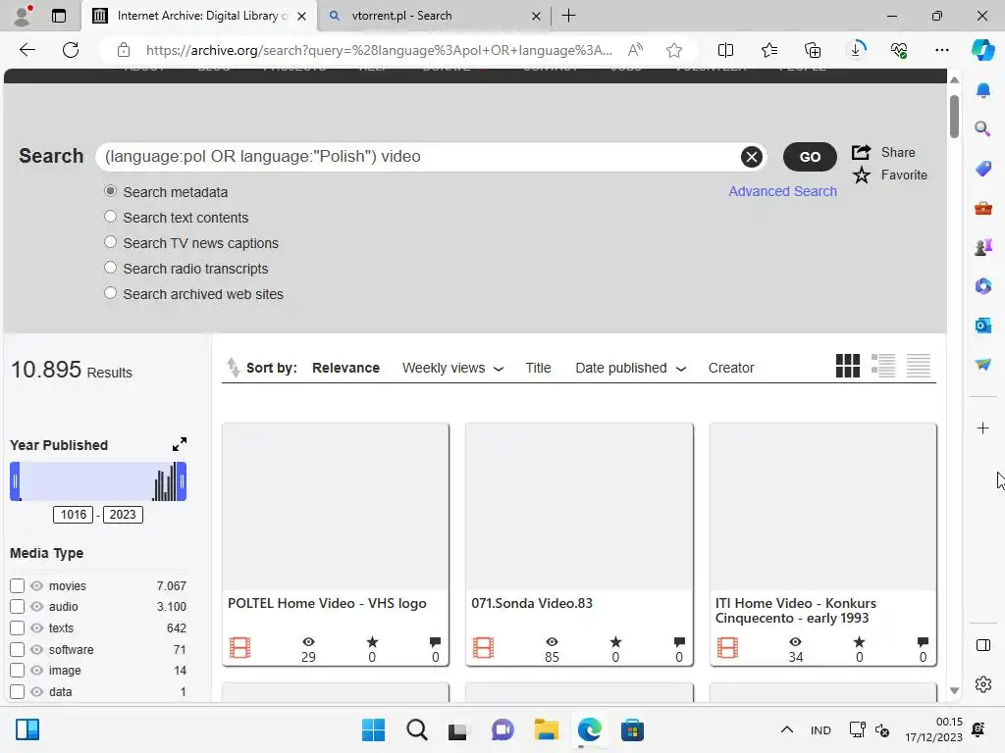Click movie icon on 071.Sonda Video.83 card
The image size is (1005, 753).
pos(483,648)
